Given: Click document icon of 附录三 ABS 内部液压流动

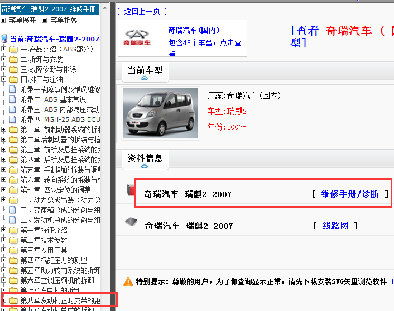Looking at the screenshot, I should [13, 109].
